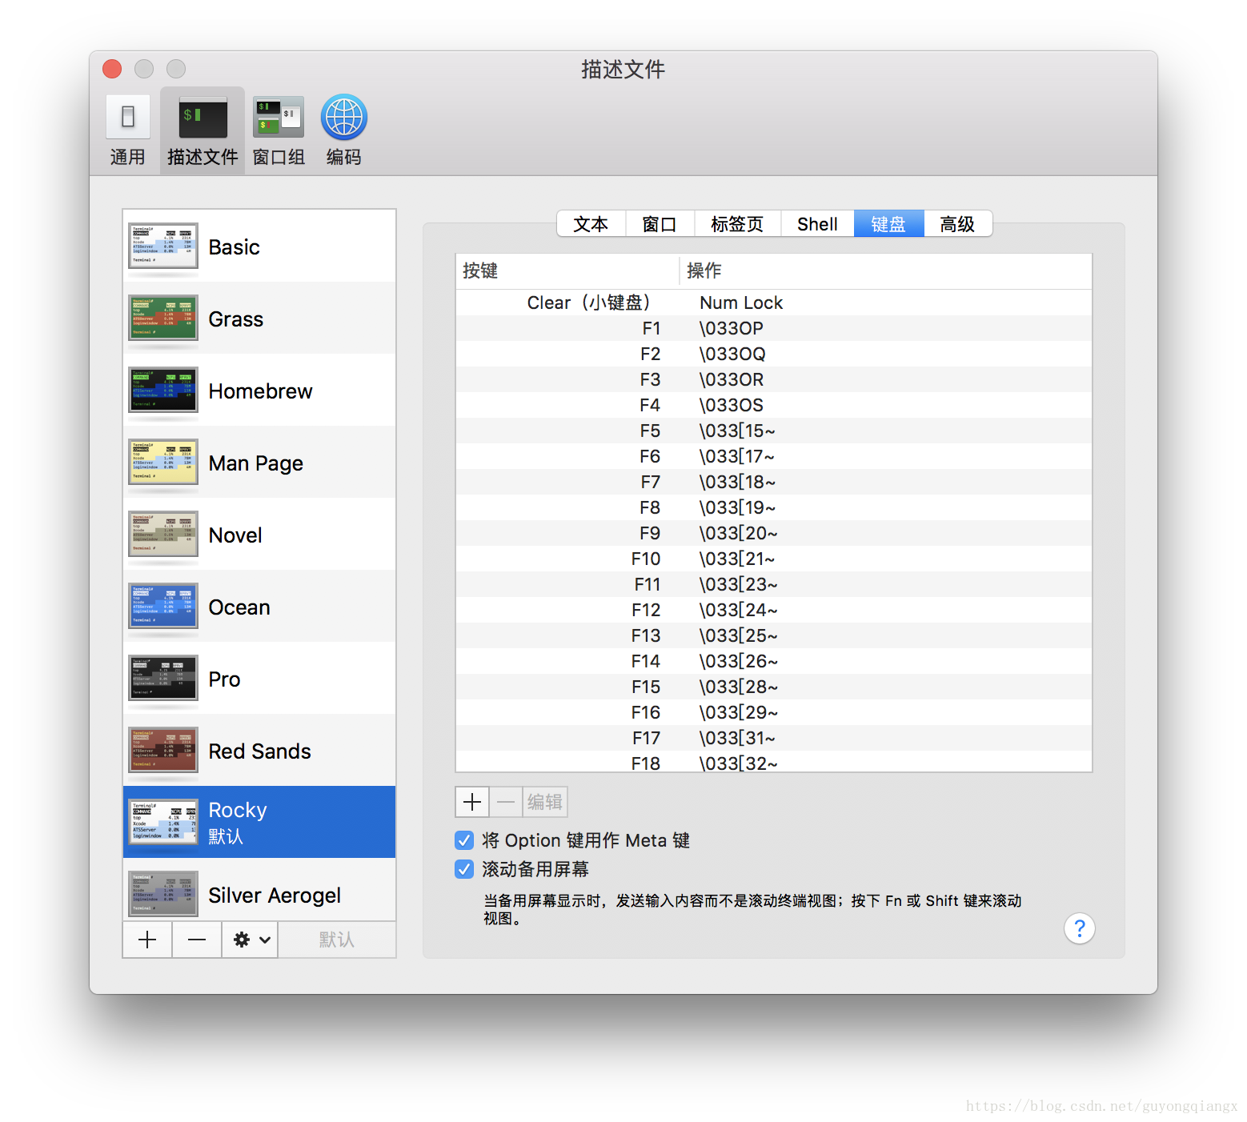Select the F13 key mapping row
Image resolution: width=1247 pixels, height=1122 pixels.
pyautogui.click(x=774, y=635)
